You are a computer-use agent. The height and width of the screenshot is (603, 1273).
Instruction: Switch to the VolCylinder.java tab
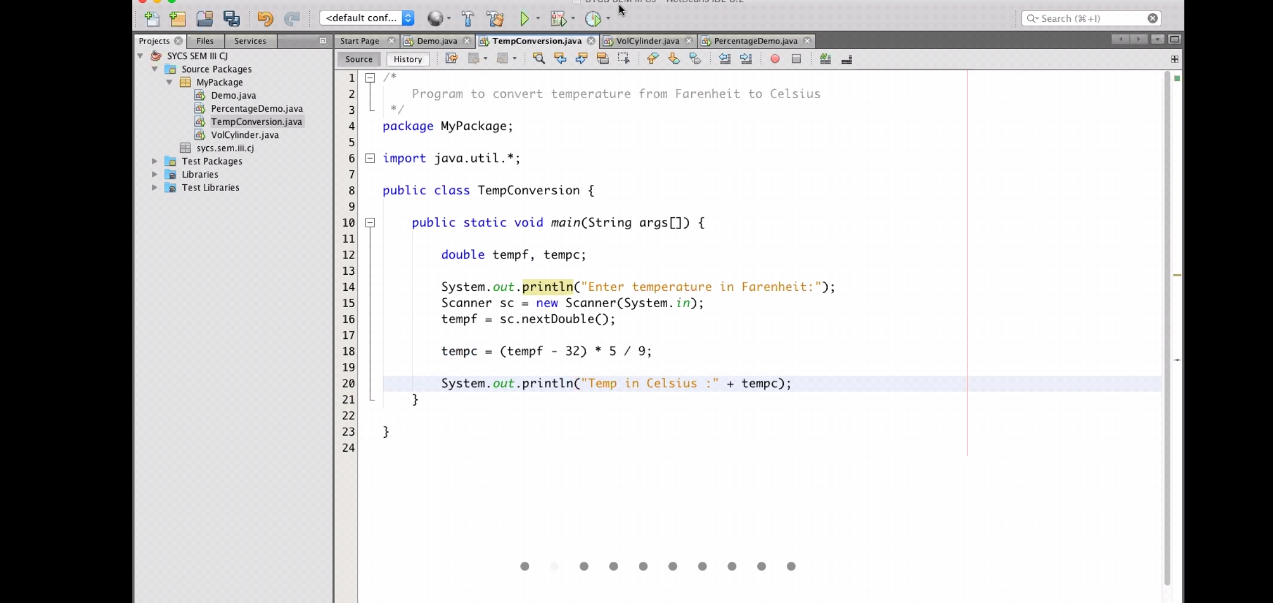pyautogui.click(x=647, y=41)
